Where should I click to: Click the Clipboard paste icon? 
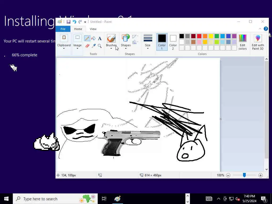click(x=64, y=38)
